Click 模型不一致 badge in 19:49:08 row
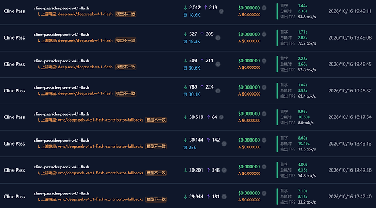 126,41
